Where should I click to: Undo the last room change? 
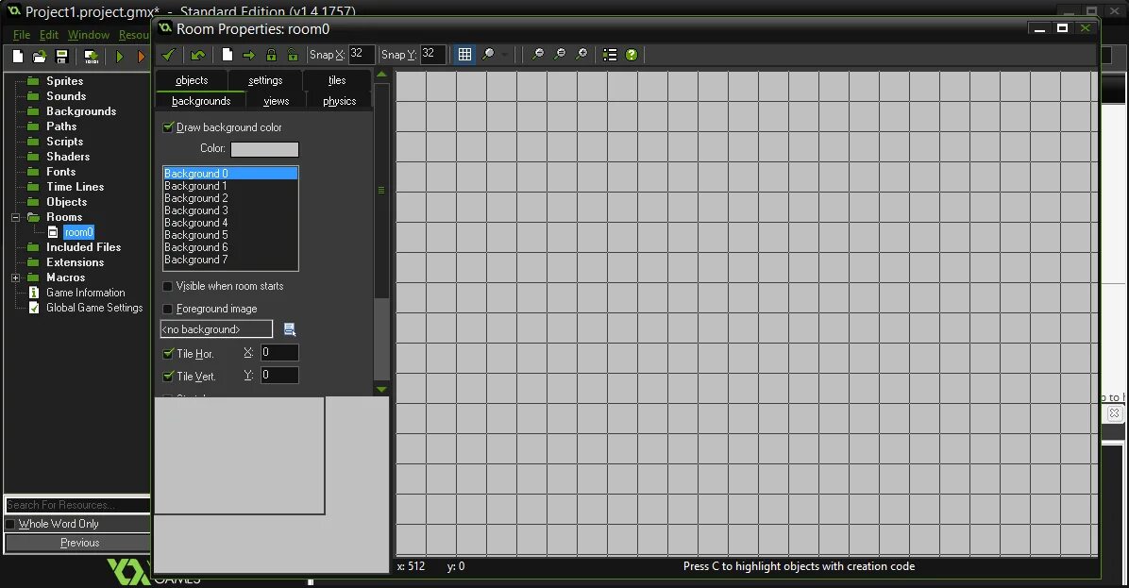point(198,55)
